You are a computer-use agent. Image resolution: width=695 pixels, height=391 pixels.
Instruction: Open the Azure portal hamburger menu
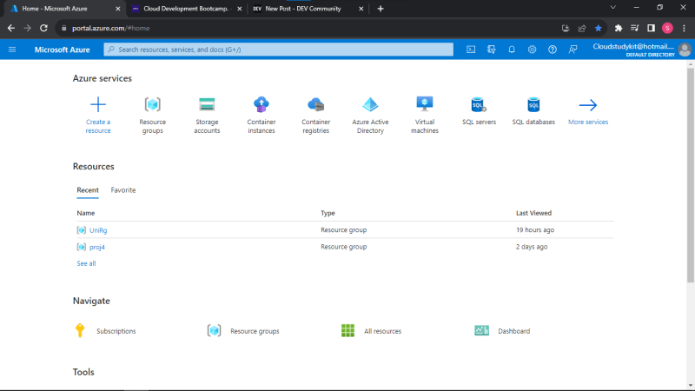[12, 50]
